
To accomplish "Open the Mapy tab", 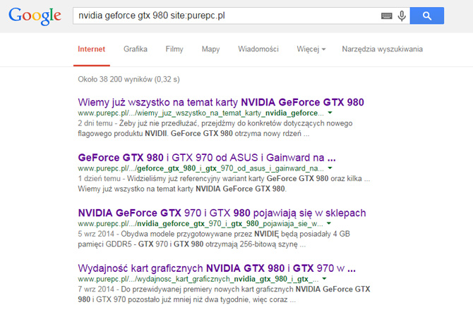I will point(210,49).
